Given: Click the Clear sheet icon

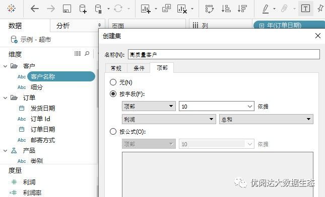Looking at the screenshot, I should point(182,9).
